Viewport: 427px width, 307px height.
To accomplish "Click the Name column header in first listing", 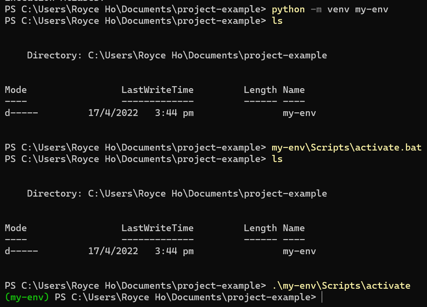I will pos(294,90).
